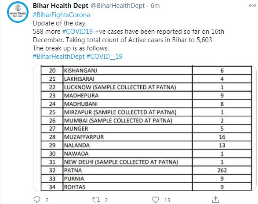Click the #COVID__19 hashtag
The height and width of the screenshot is (204, 258).
[x=105, y=57]
